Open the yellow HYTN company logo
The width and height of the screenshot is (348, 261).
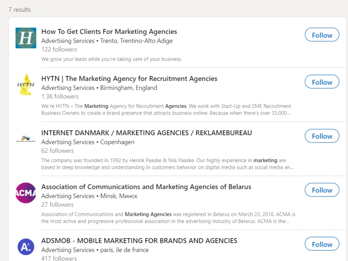click(26, 85)
